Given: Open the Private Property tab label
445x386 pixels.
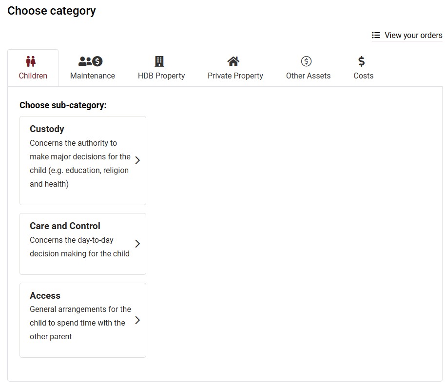Looking at the screenshot, I should click(x=235, y=76).
